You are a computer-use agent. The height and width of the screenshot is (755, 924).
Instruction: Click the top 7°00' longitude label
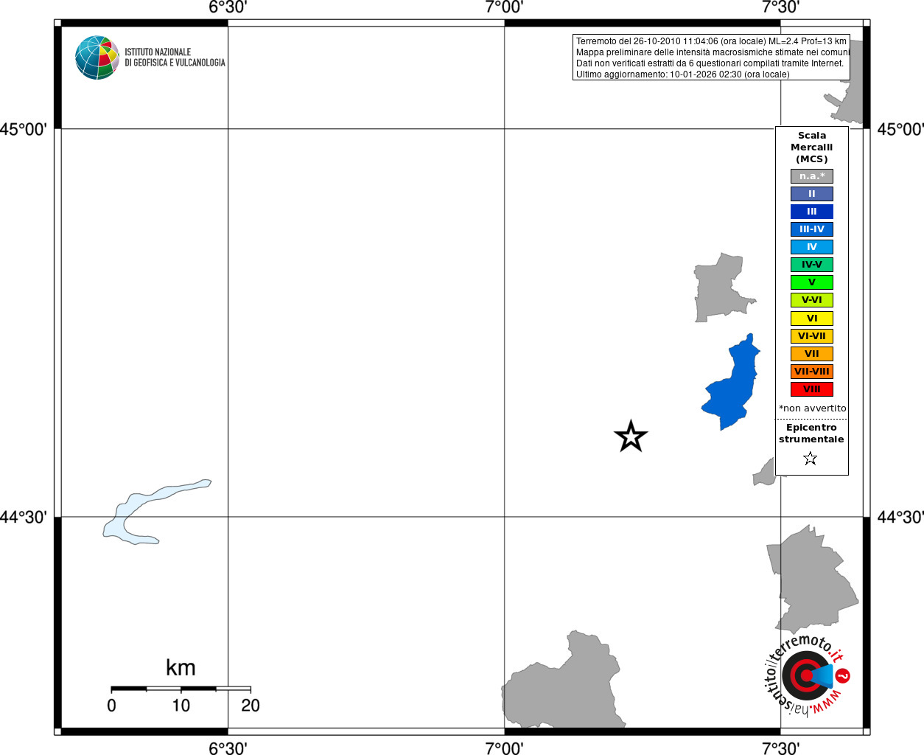(x=504, y=7)
